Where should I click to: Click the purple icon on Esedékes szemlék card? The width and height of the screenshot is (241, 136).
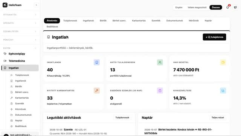tap(160, 91)
